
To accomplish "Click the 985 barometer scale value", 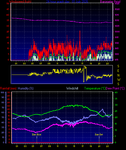I will tap(117, 48).
